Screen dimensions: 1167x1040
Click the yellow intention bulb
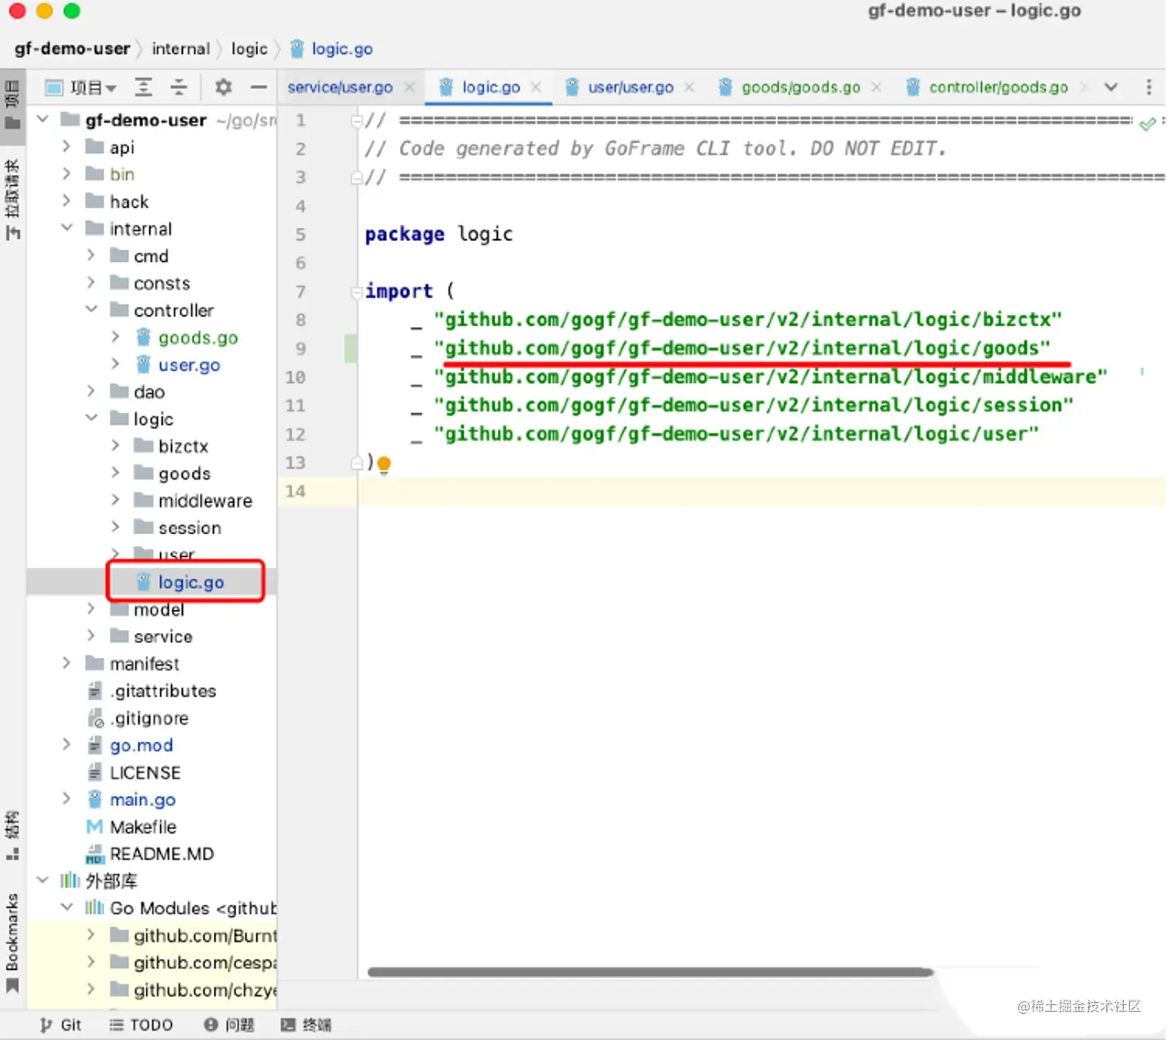tap(384, 464)
